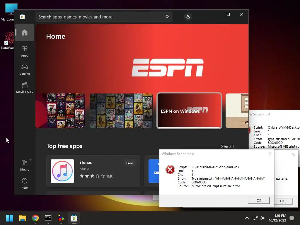Select the DataWag desktop shortcut
This screenshot has width=300, height=225.
[x=8, y=40]
